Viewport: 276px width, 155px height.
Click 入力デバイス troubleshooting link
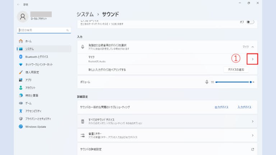244,107
